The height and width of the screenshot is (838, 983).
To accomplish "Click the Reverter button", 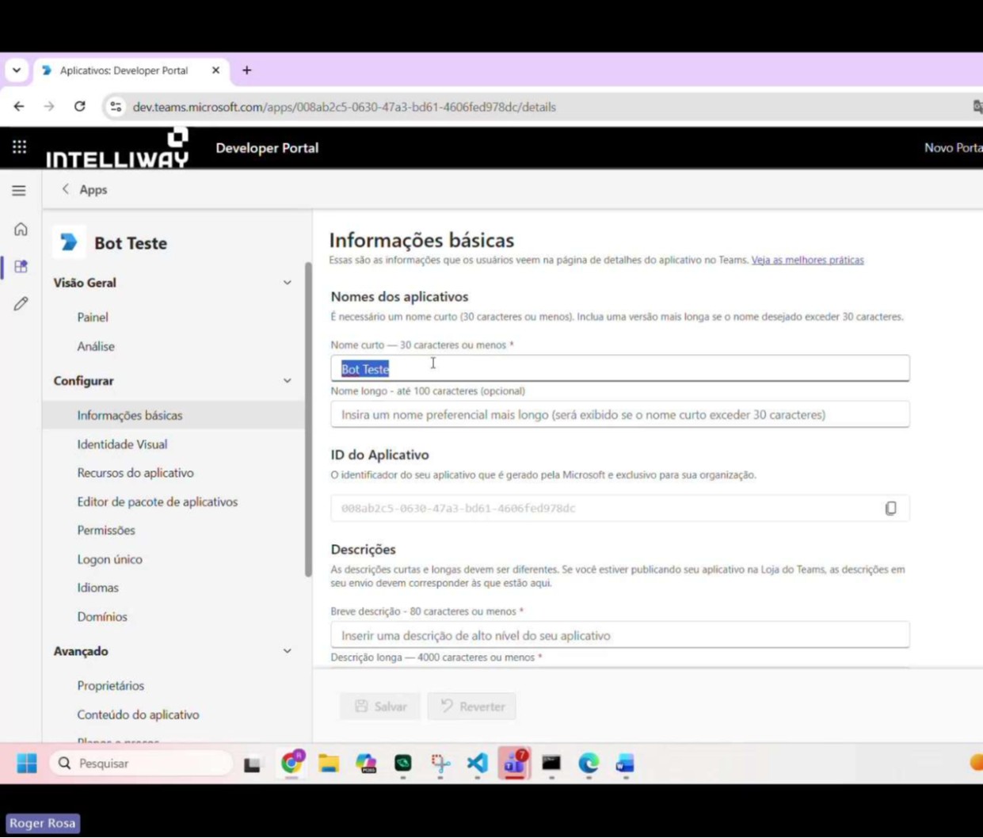I will pos(472,707).
